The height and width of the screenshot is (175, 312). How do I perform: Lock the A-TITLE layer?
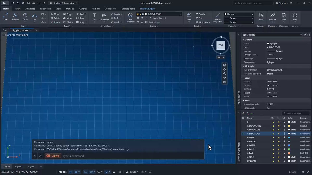pyautogui.click(x=284, y=157)
